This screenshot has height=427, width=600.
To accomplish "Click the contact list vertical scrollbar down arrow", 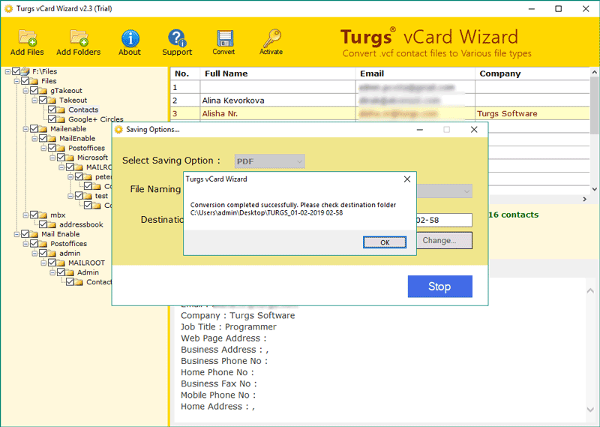I will click(x=594, y=189).
